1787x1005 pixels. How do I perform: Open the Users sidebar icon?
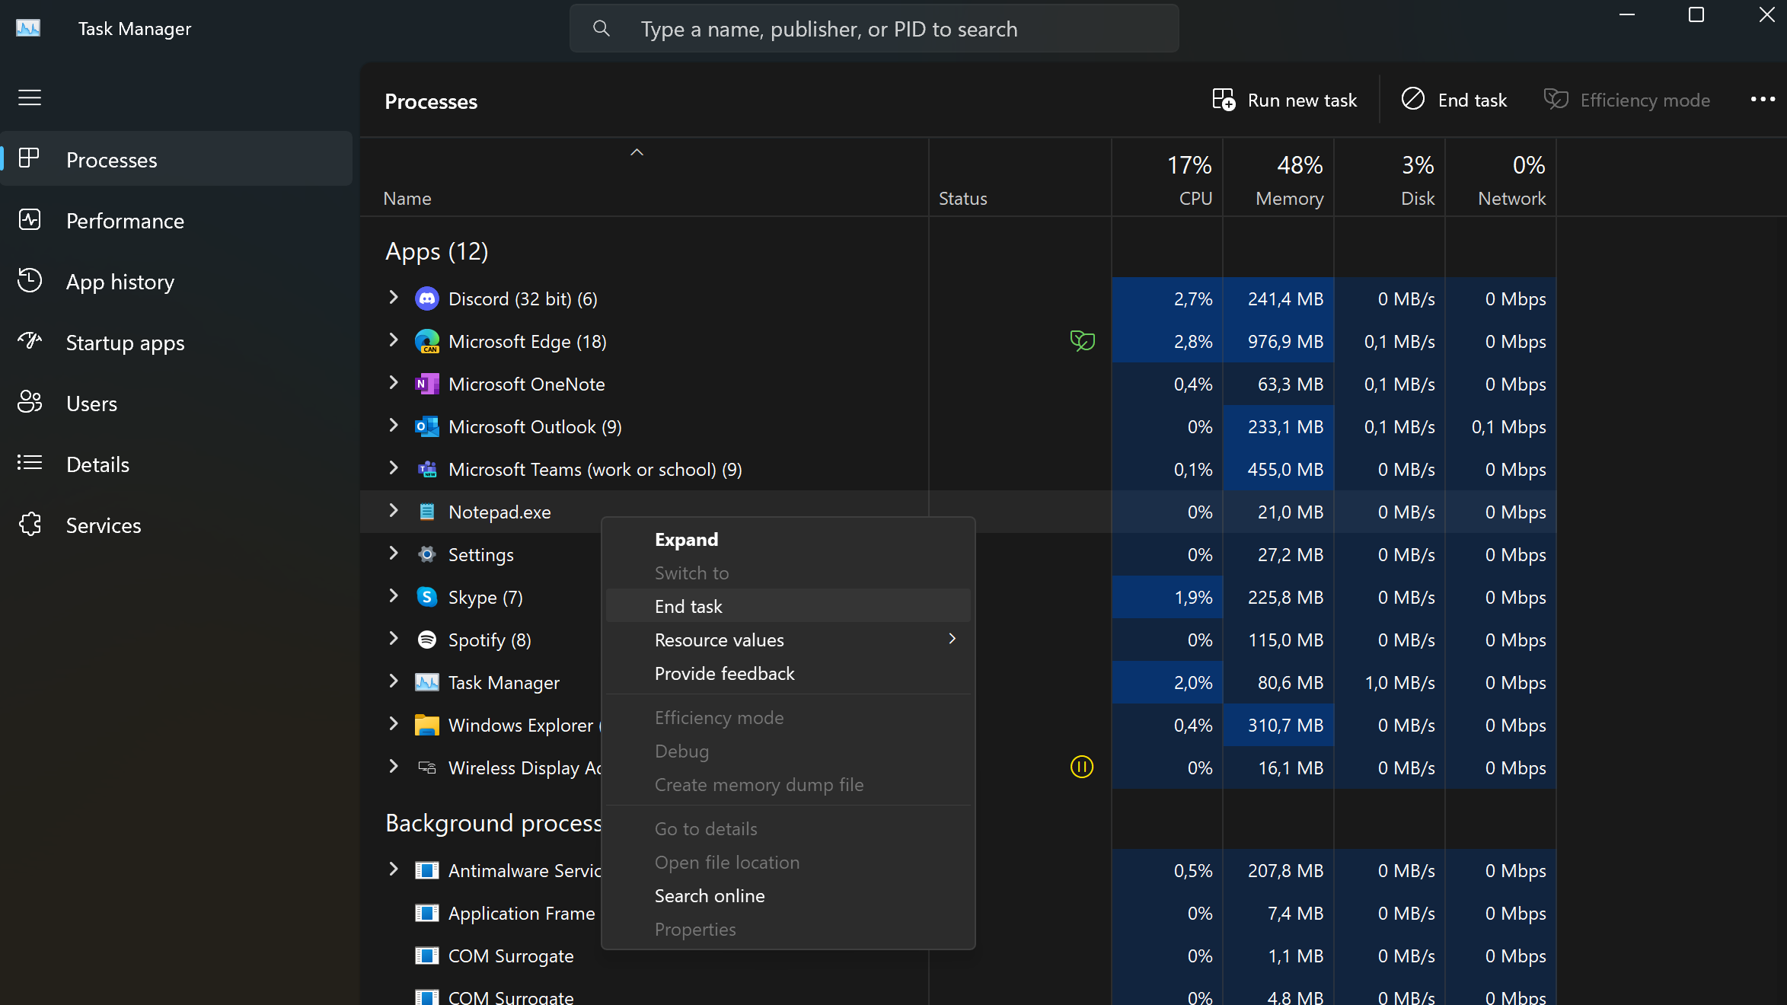[x=30, y=403]
